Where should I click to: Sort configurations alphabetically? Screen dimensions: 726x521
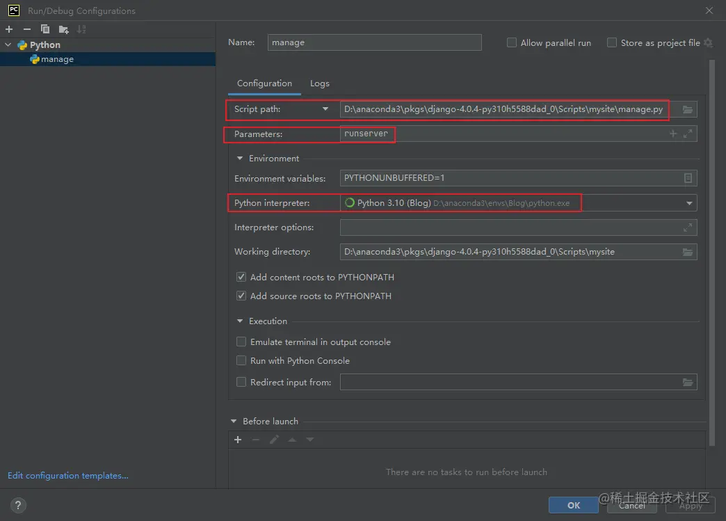81,29
